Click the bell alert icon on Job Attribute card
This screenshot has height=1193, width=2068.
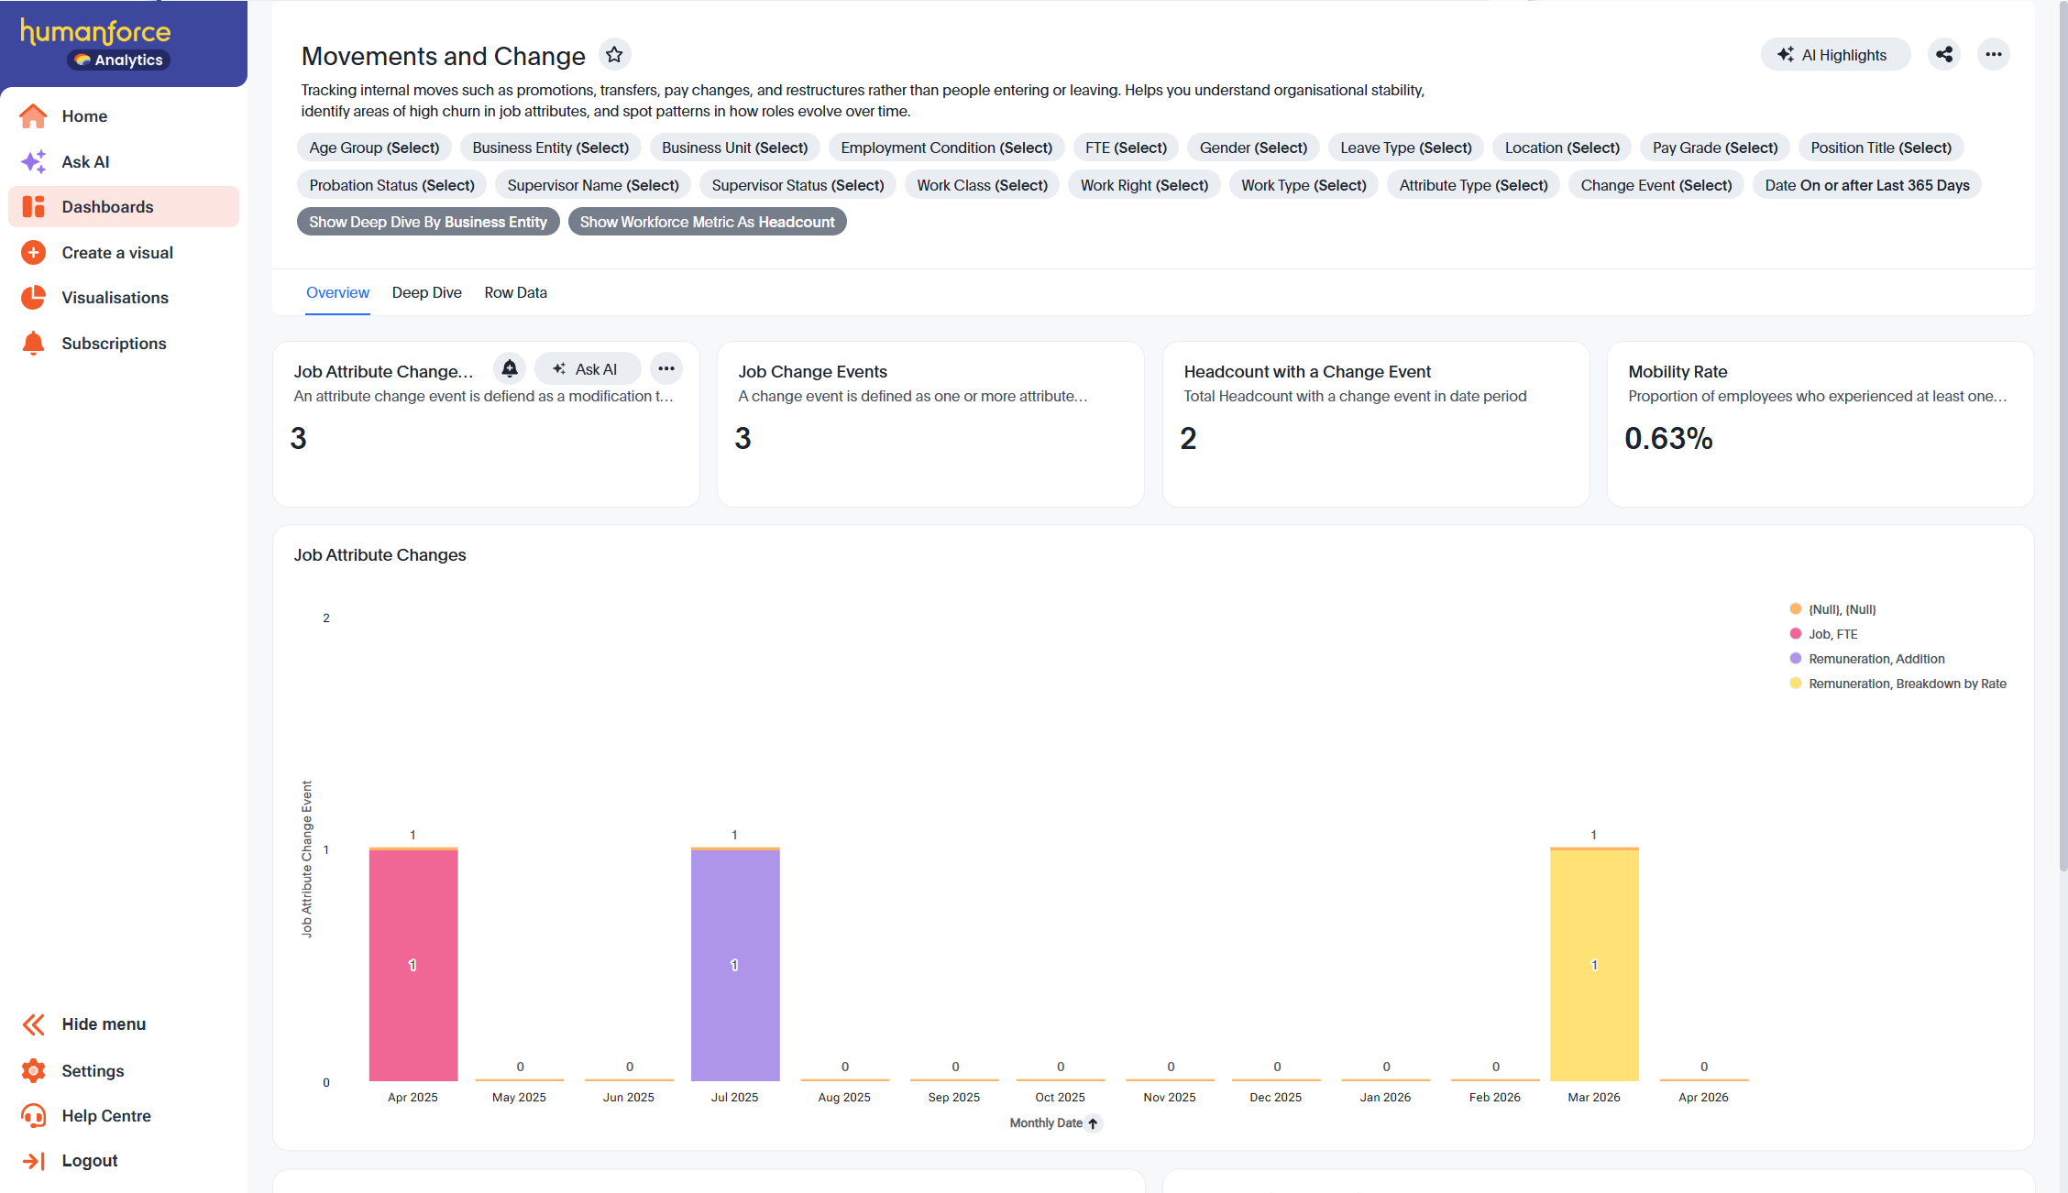[x=510, y=369]
